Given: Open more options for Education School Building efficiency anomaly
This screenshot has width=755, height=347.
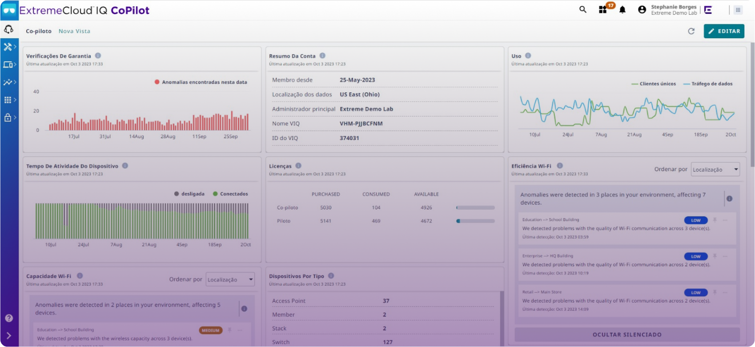Looking at the screenshot, I should point(725,220).
